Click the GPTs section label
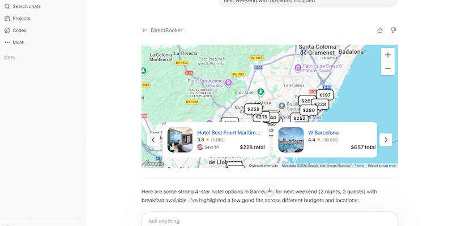Image resolution: width=453 pixels, height=226 pixels. 10,58
